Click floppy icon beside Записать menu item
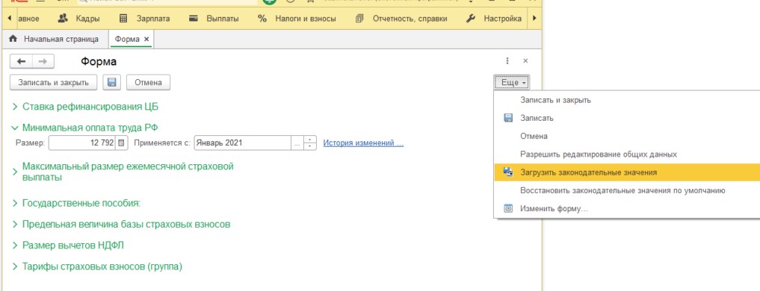Image resolution: width=760 pixels, height=291 pixels. pyautogui.click(x=508, y=118)
